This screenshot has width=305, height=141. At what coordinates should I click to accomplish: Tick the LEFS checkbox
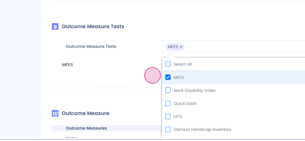tap(168, 116)
